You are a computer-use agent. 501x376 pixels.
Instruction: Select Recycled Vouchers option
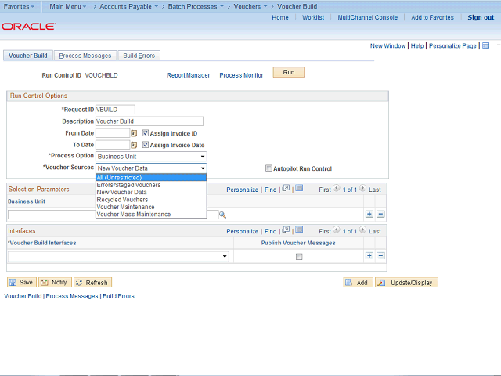point(151,200)
